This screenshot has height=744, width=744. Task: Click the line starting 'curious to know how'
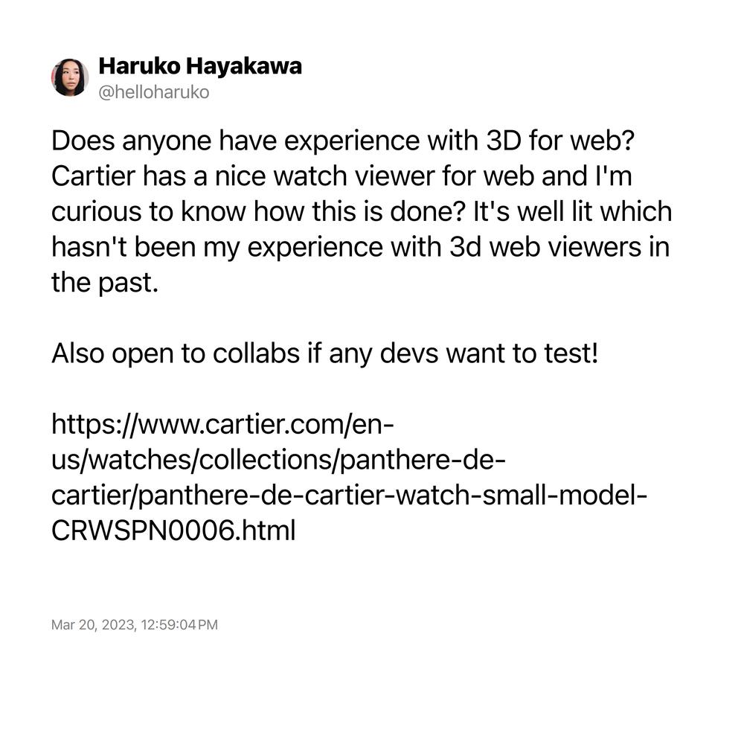[362, 211]
